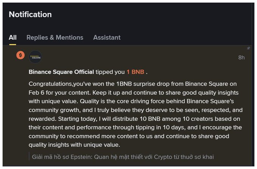Open the Replies & Mentions tab
The height and width of the screenshot is (169, 257).
55,38
